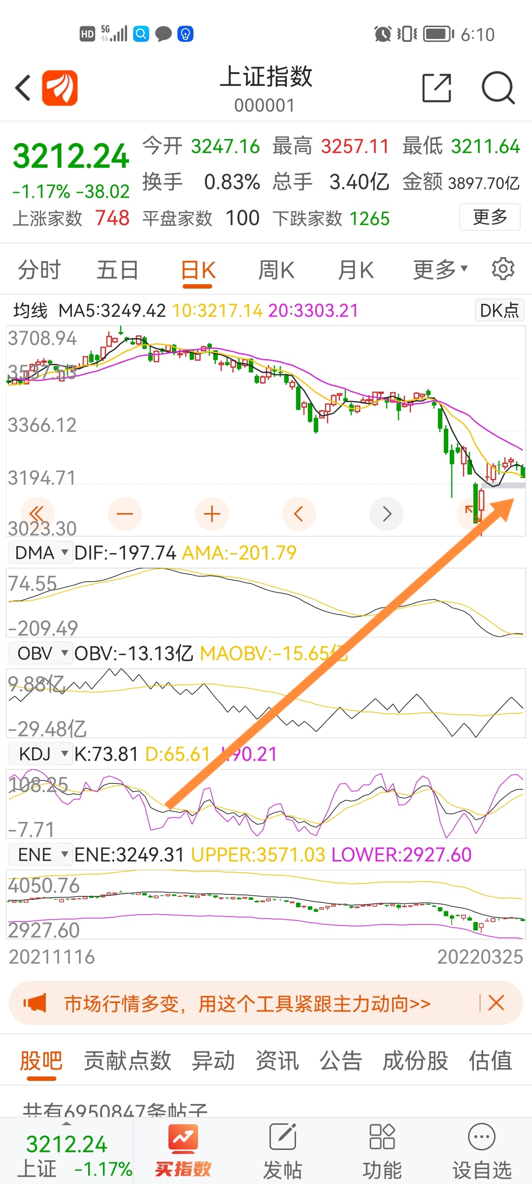Tap the back arrow icon
Image resolution: width=532 pixels, height=1184 pixels.
click(x=23, y=88)
